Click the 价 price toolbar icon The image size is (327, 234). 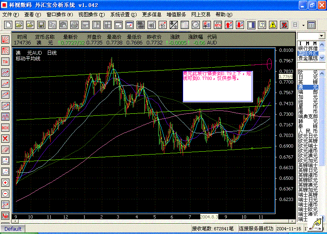pyautogui.click(x=163, y=25)
